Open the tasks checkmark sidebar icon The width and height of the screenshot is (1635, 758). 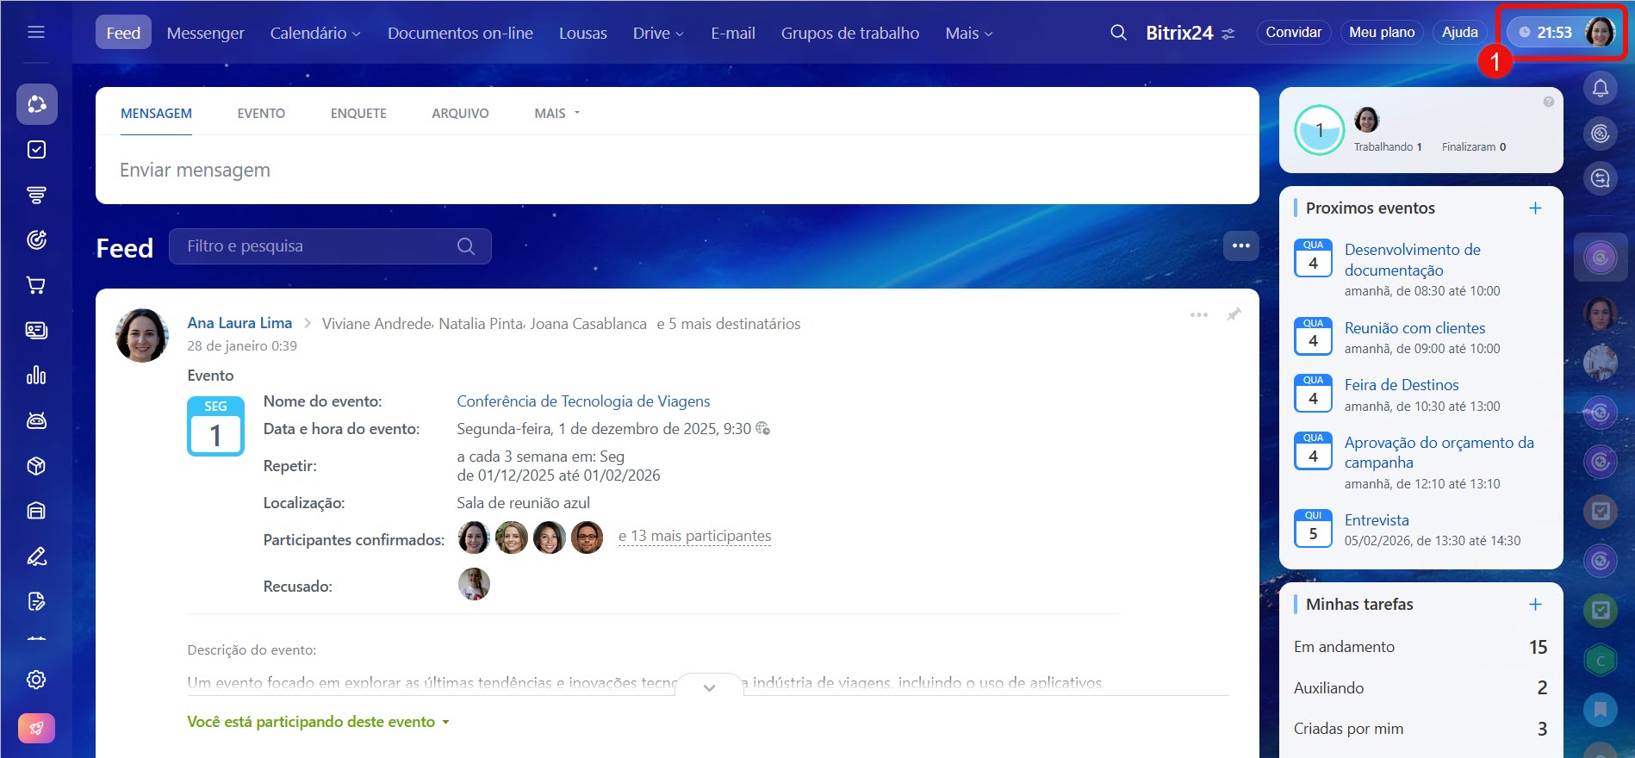[x=36, y=150]
